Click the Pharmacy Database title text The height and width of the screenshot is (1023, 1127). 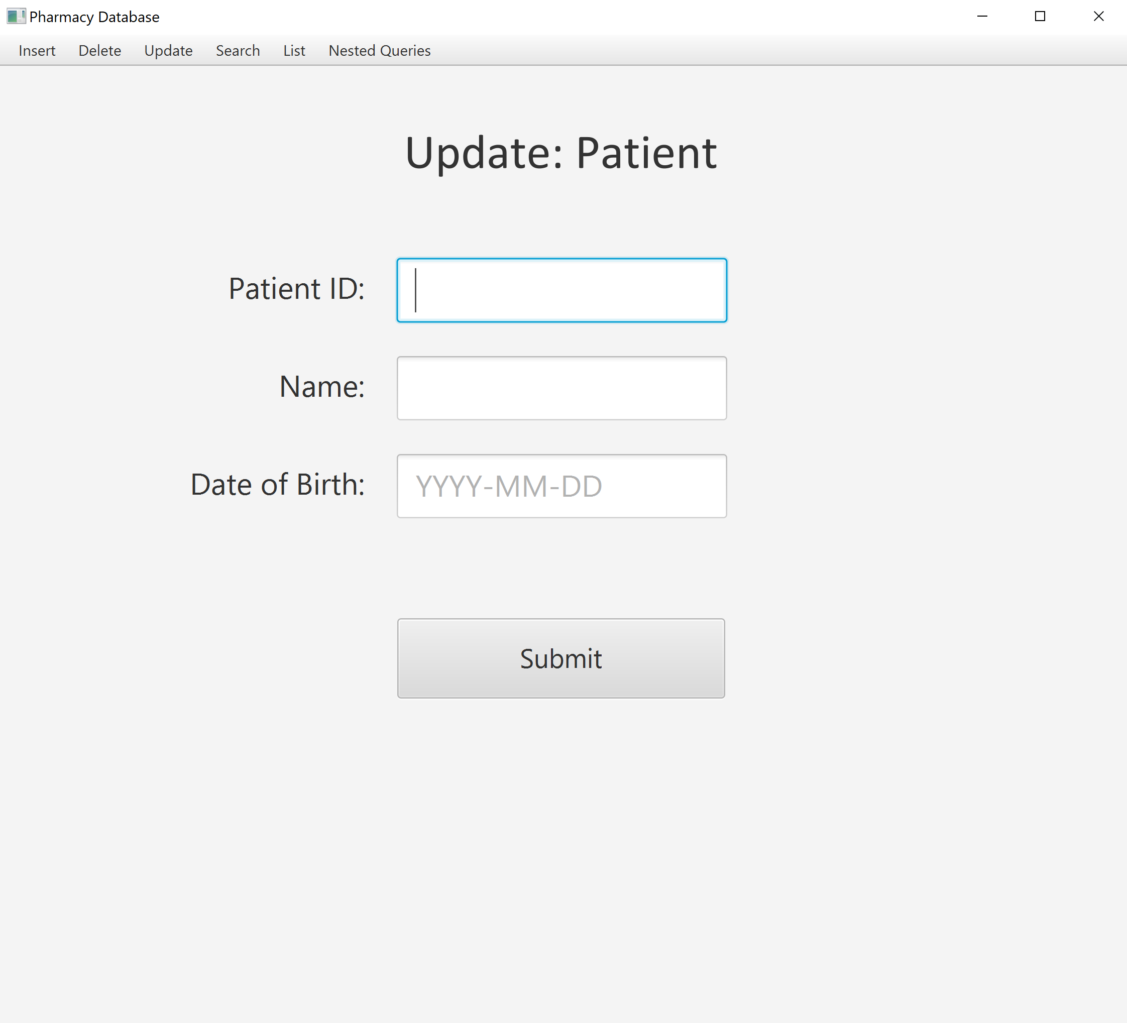point(95,16)
